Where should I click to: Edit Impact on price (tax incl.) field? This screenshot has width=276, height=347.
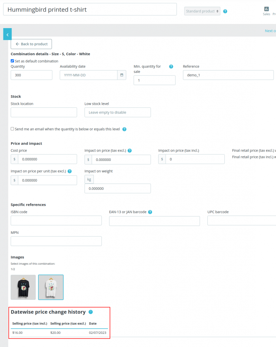(x=195, y=159)
